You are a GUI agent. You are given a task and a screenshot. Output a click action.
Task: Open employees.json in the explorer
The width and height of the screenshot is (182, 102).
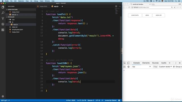tap(17, 29)
